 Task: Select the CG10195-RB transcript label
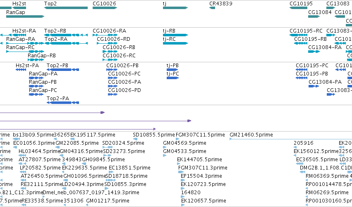[x=310, y=39]
